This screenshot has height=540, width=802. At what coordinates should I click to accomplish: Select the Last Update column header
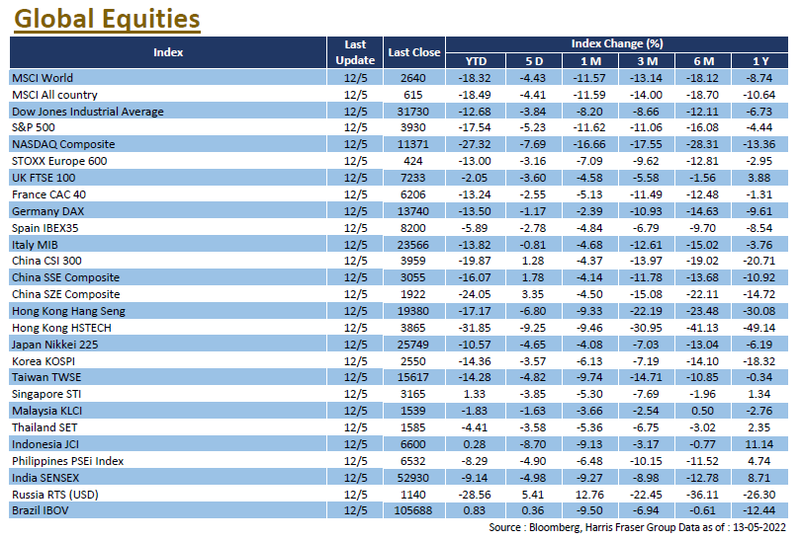pos(355,52)
